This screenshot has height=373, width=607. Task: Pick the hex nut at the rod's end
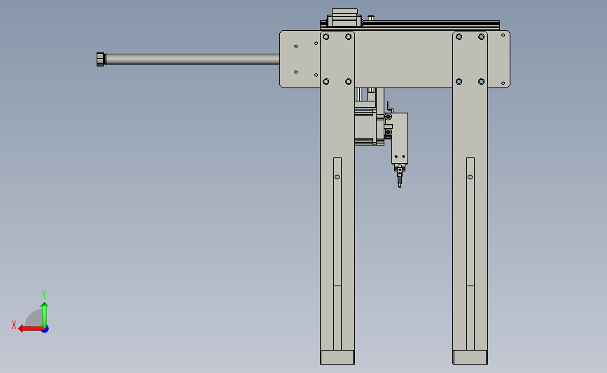(x=101, y=59)
